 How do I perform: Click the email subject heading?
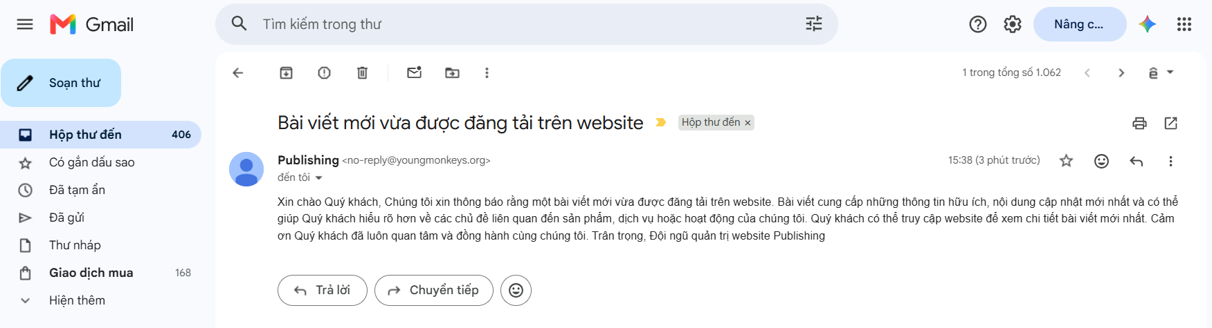[460, 123]
